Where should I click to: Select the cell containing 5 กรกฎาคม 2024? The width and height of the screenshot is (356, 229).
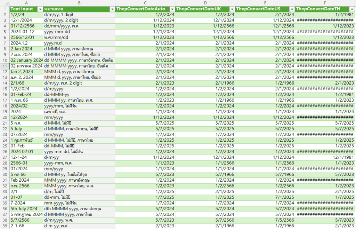26,214
